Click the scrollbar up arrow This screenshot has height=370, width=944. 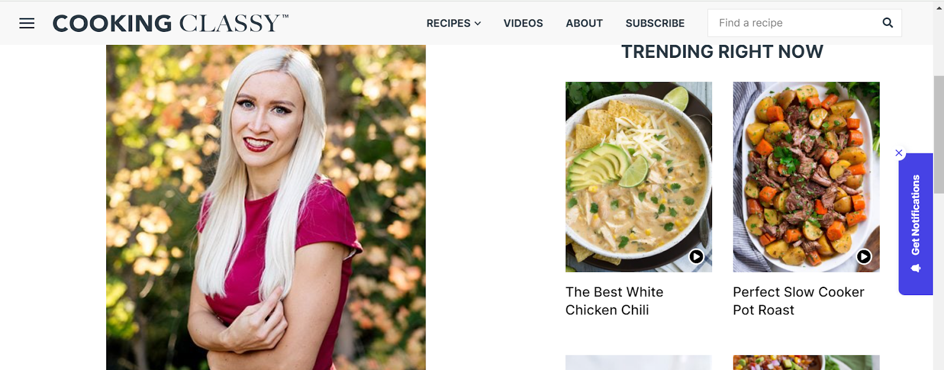click(939, 7)
